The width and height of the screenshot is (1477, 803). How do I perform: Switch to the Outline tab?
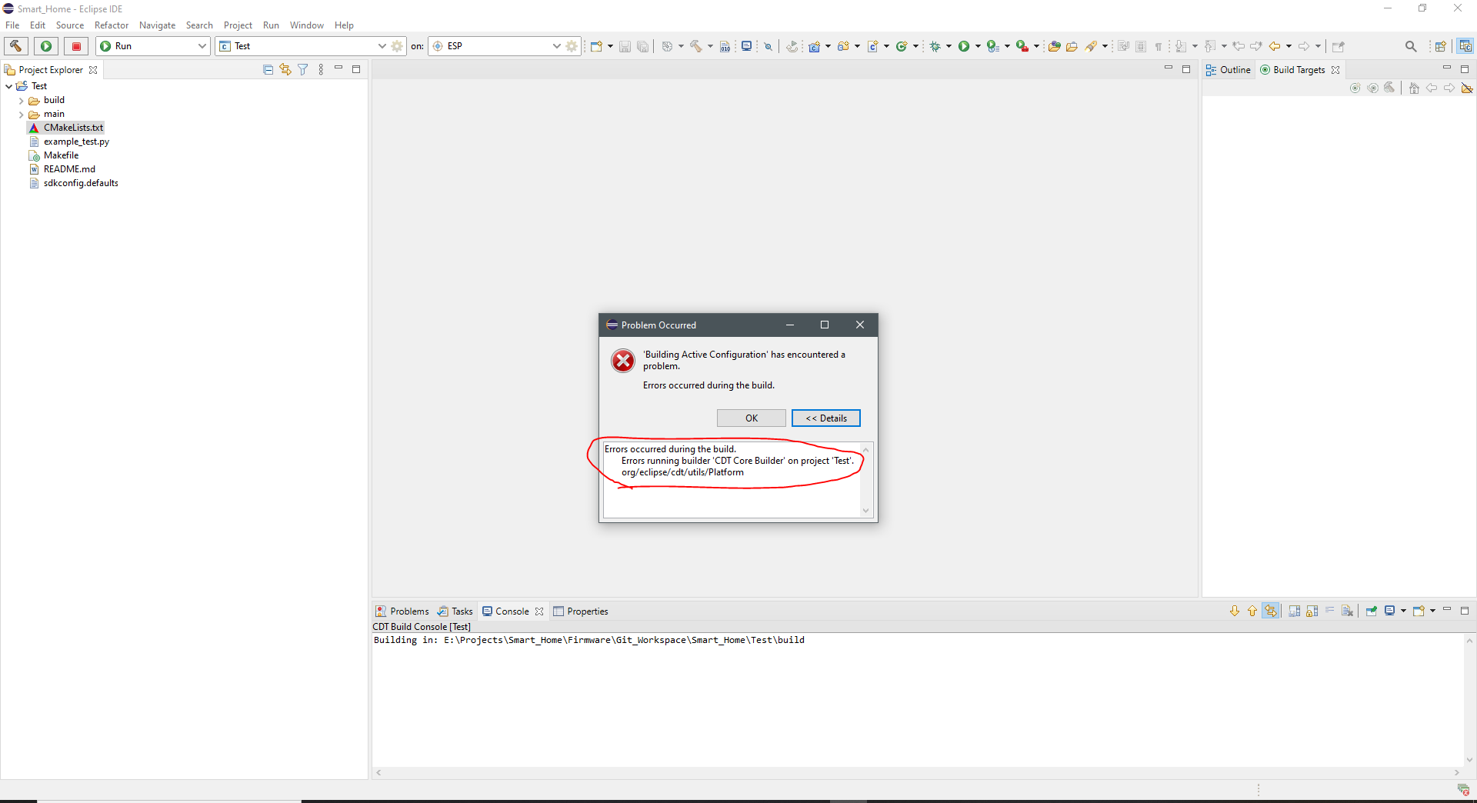[1229, 70]
